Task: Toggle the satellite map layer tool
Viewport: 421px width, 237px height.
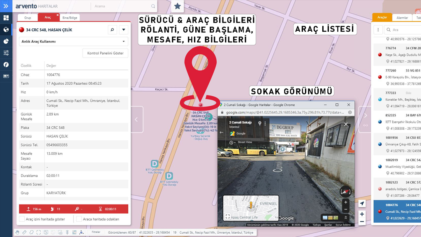Action: point(74,232)
